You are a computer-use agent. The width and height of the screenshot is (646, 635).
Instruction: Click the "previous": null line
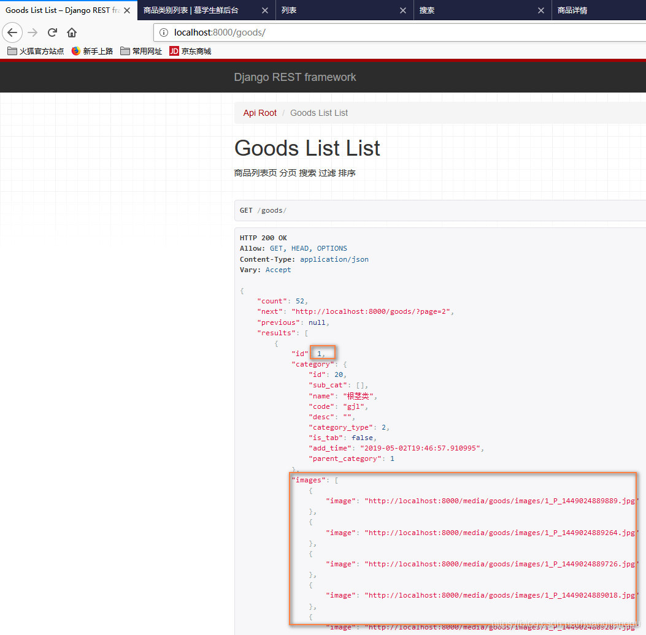(293, 322)
